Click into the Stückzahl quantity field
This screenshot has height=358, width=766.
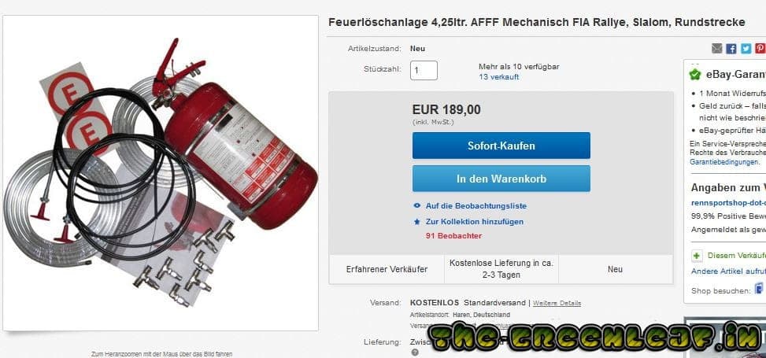424,70
